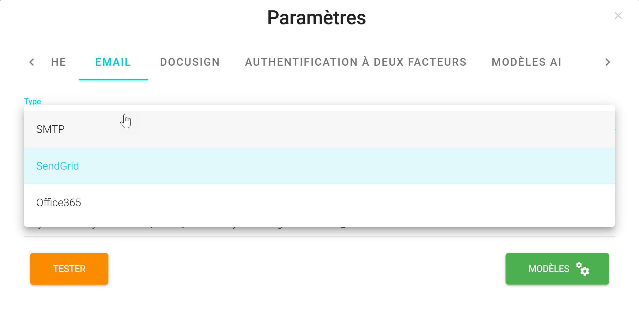Viewport: 639px width, 330px height.
Task: Click the gears icon on Modèles button
Action: pos(583,269)
